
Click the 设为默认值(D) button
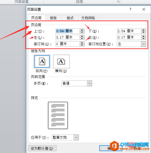click(42, 148)
